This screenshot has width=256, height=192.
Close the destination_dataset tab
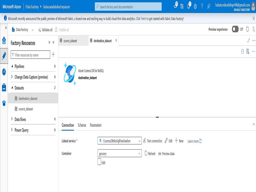coord(116,40)
